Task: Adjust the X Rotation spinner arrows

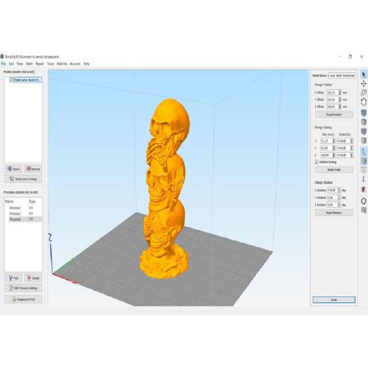Action: coord(339,190)
